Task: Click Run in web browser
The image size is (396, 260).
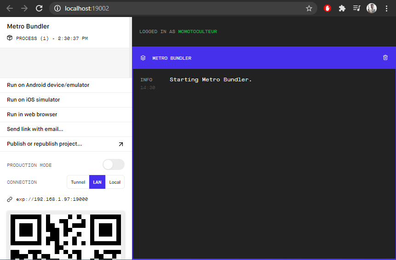Action: pyautogui.click(x=32, y=114)
